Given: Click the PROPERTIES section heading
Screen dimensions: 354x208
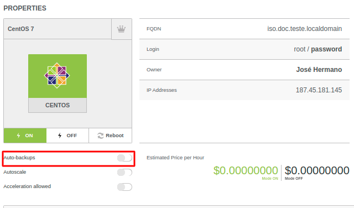Looking at the screenshot, I should pyautogui.click(x=25, y=8).
